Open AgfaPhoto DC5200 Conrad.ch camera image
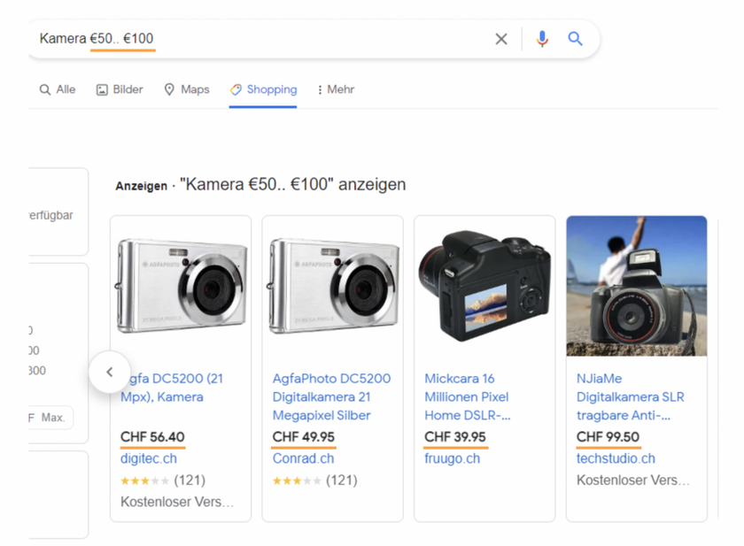This screenshot has width=744, height=546. [333, 286]
